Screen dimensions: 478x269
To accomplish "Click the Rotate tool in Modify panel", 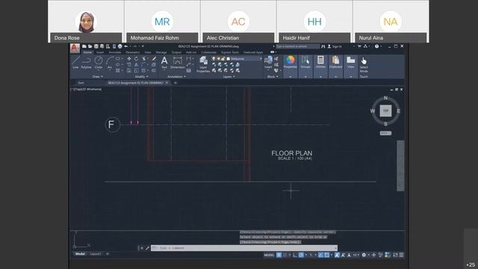I will point(136,58).
